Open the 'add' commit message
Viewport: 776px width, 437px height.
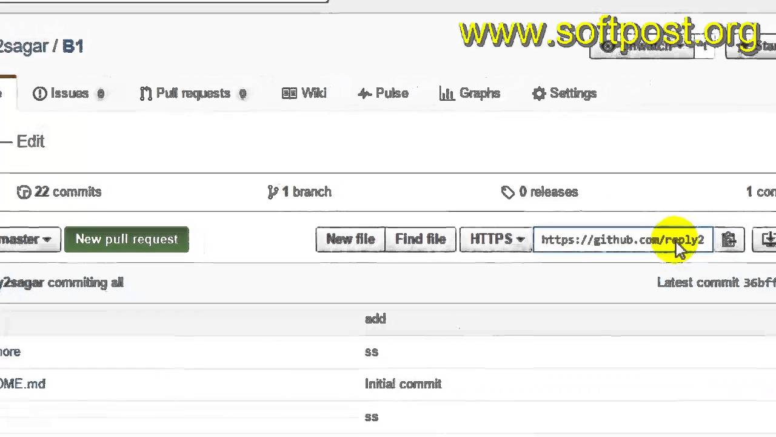click(375, 319)
